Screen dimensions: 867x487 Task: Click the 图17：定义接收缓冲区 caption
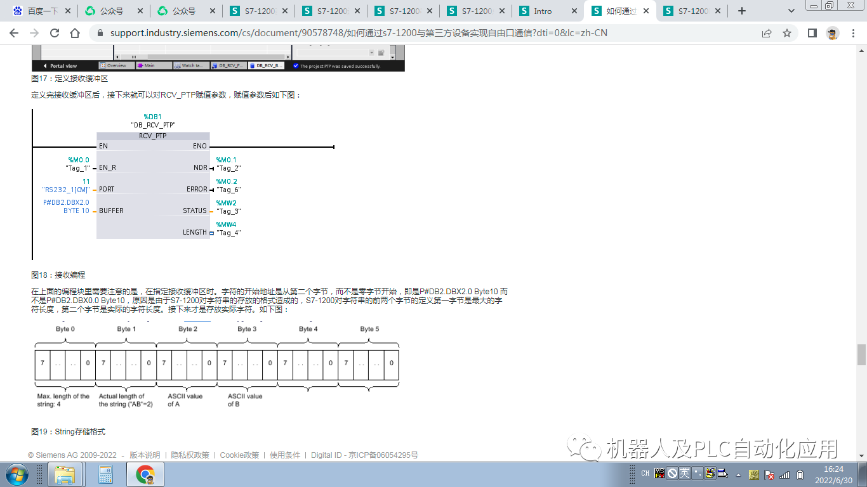click(70, 79)
